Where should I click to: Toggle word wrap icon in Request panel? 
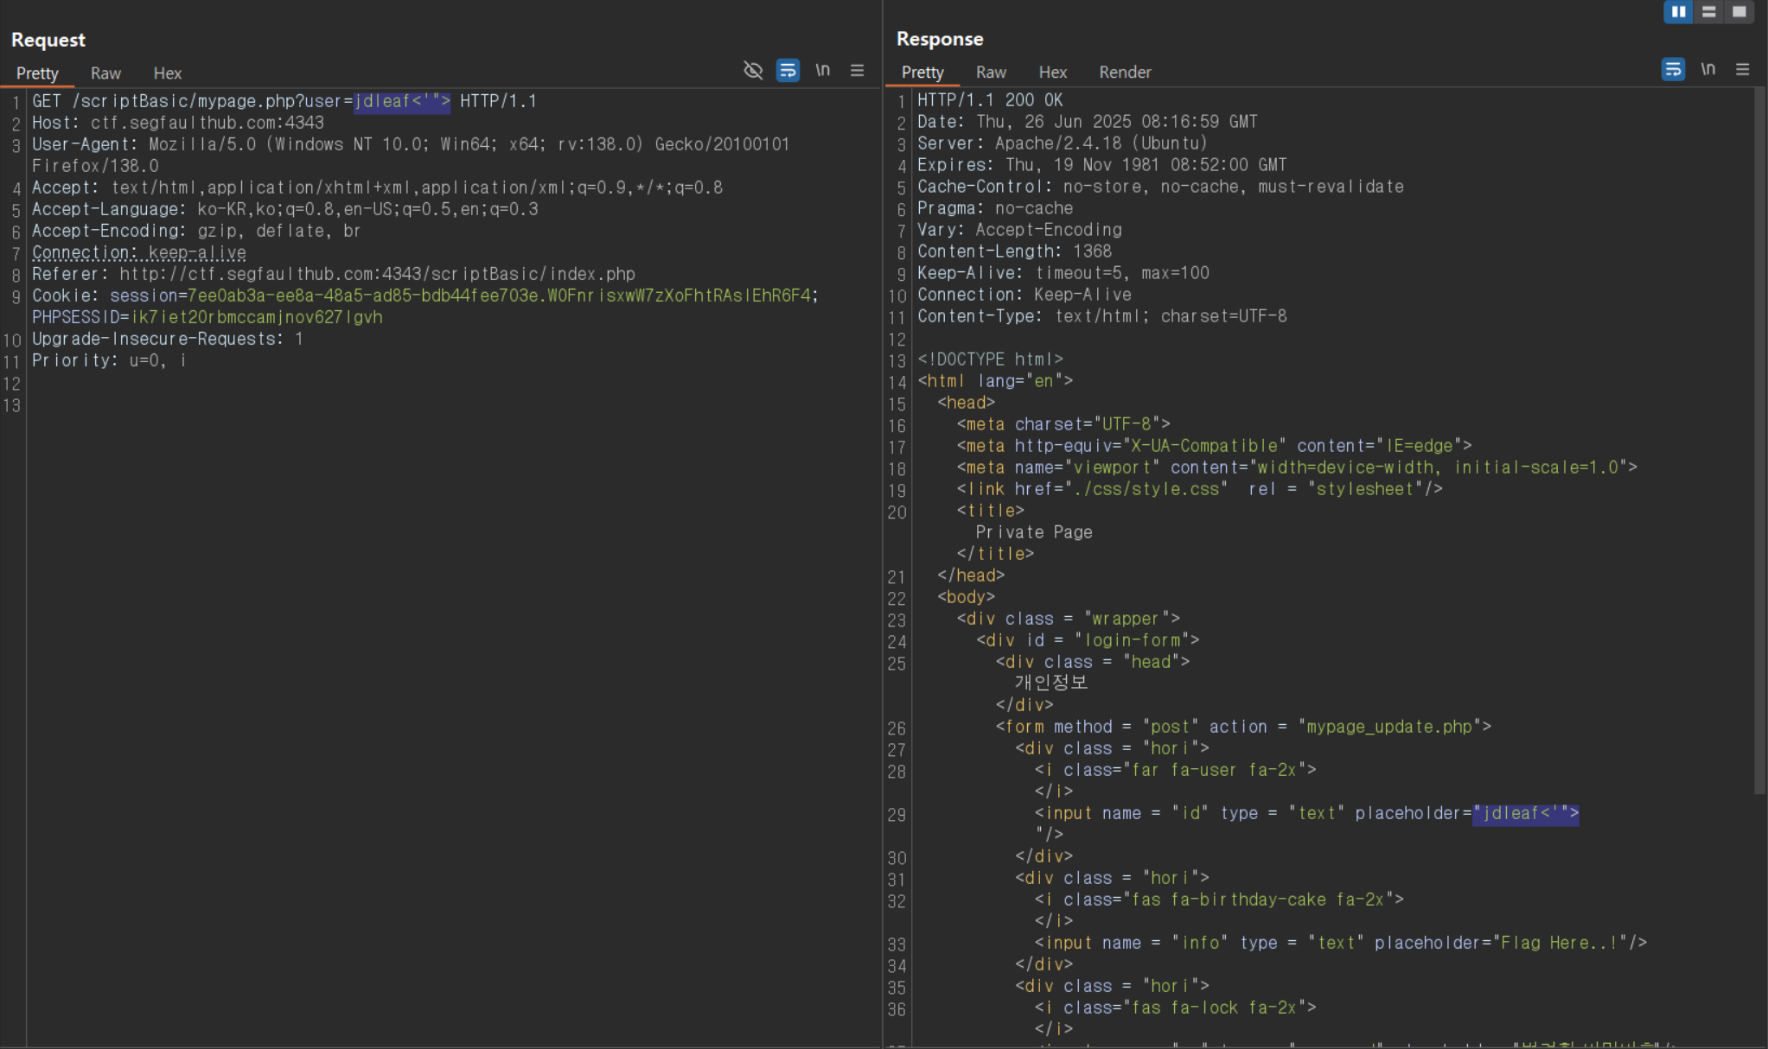point(788,70)
